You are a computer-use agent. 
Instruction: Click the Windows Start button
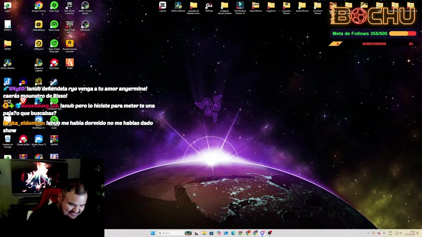coord(153,233)
